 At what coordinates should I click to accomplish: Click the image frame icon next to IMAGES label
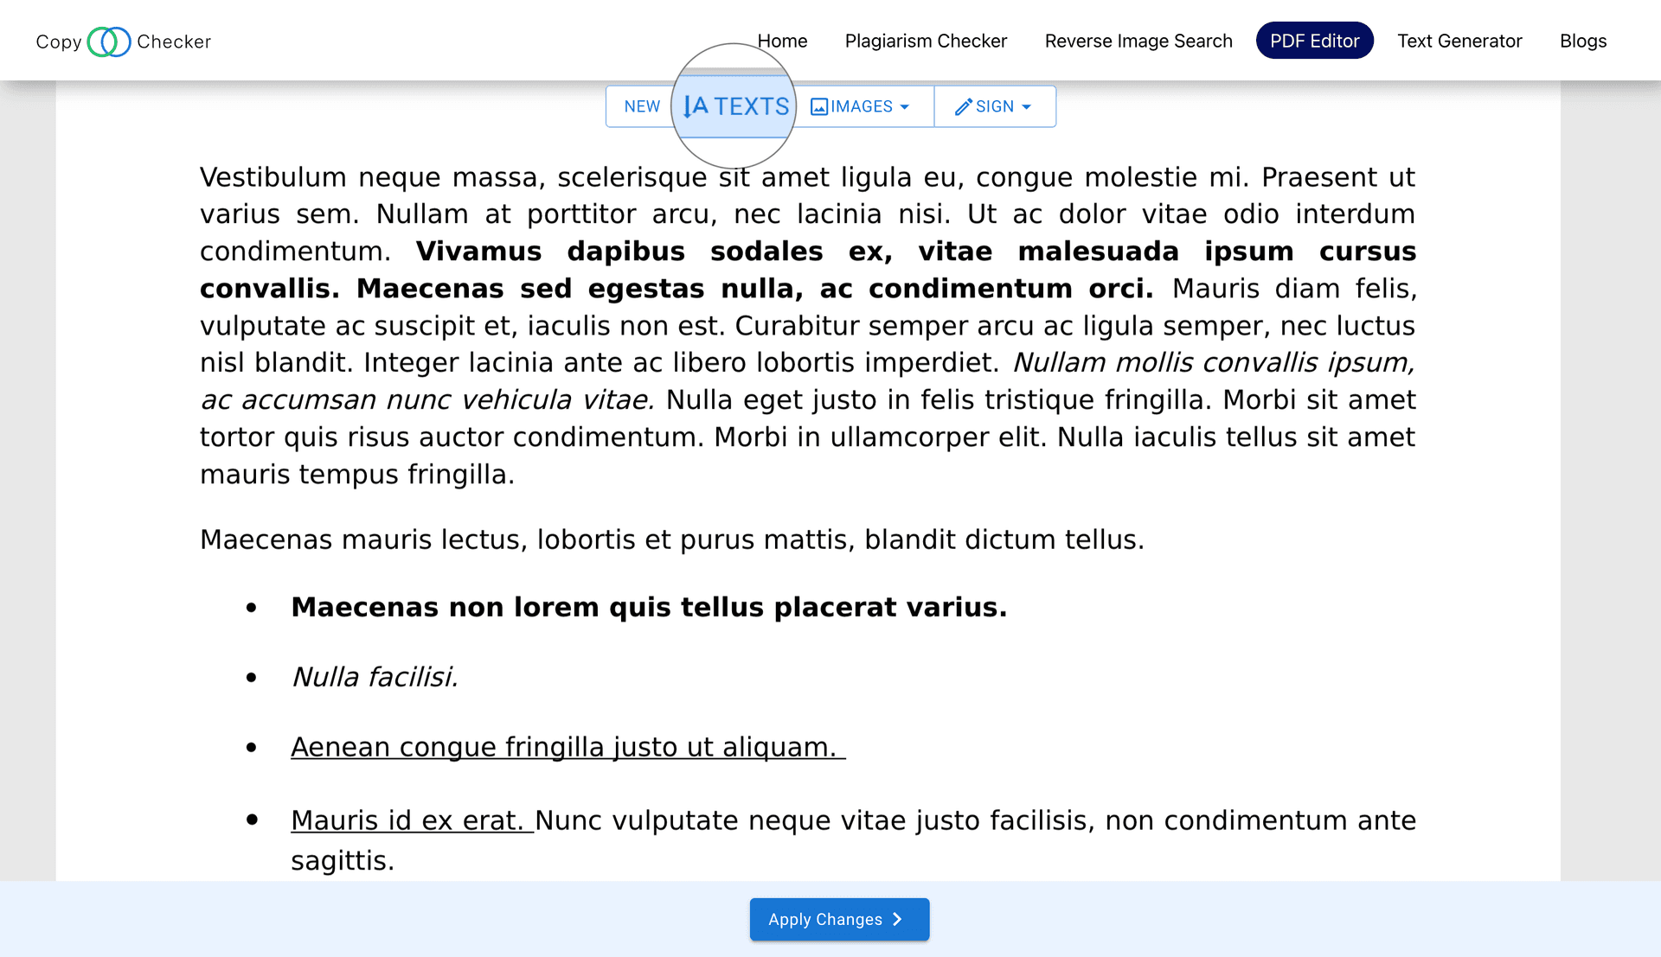tap(819, 106)
